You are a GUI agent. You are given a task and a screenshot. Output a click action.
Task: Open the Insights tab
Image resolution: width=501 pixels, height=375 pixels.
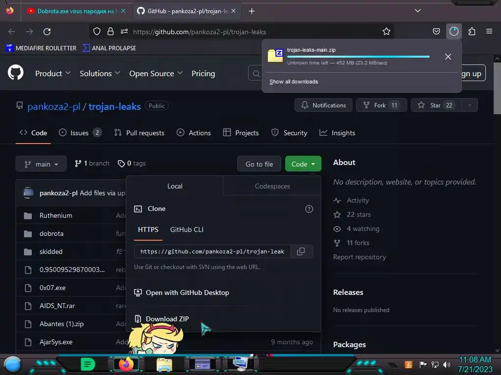[x=337, y=133]
